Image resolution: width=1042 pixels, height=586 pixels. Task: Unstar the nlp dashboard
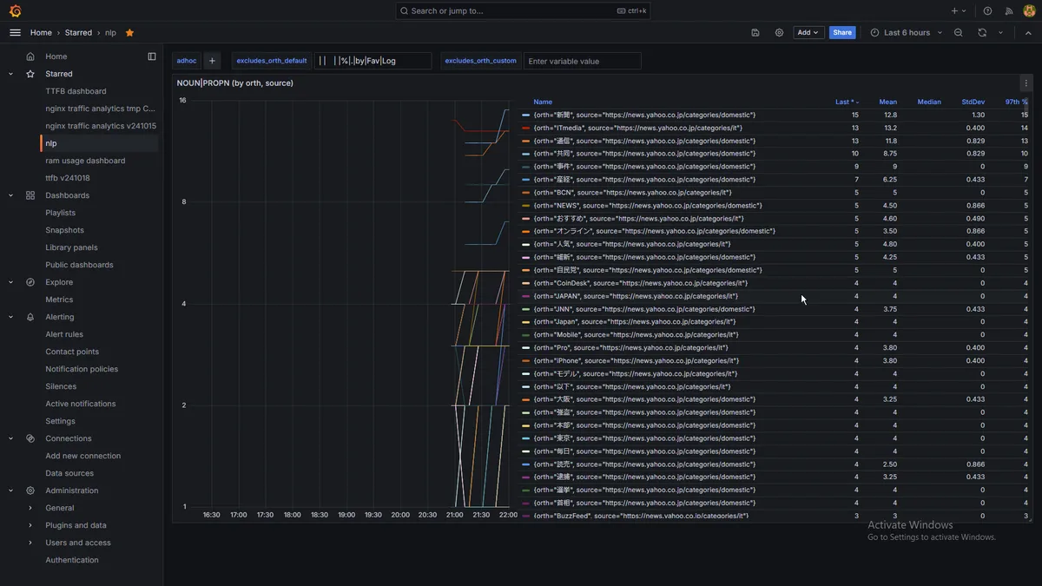click(x=129, y=33)
